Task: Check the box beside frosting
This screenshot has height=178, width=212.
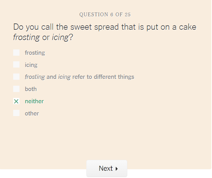Action: click(x=16, y=53)
